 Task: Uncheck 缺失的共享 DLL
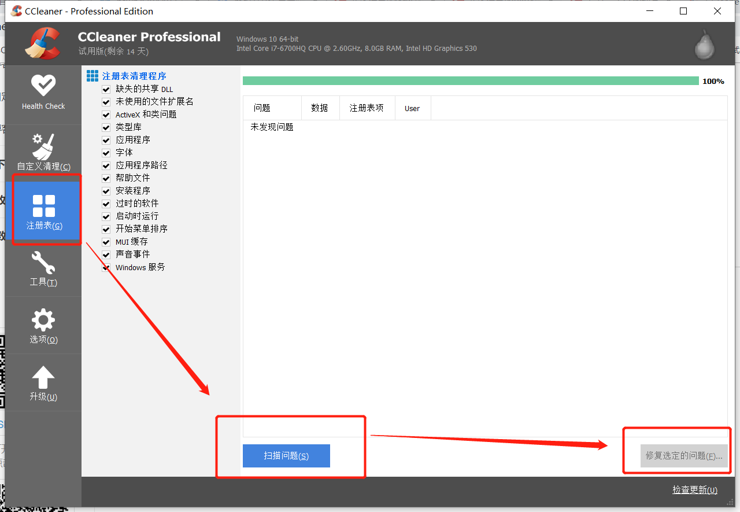106,89
